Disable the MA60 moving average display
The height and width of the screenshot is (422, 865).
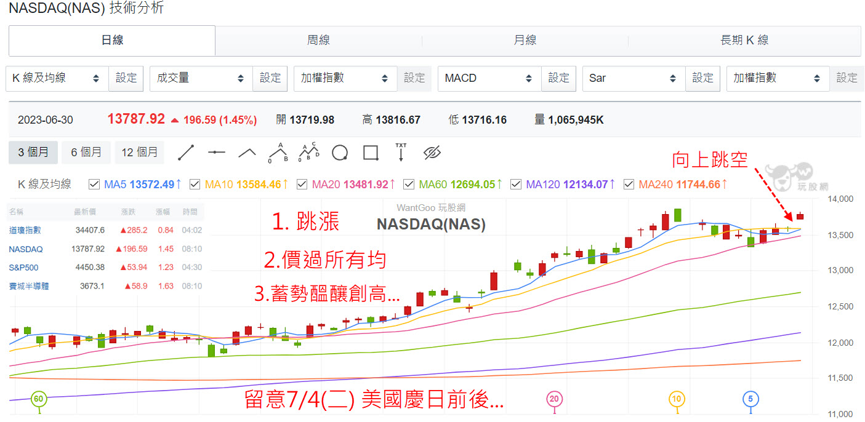[409, 184]
